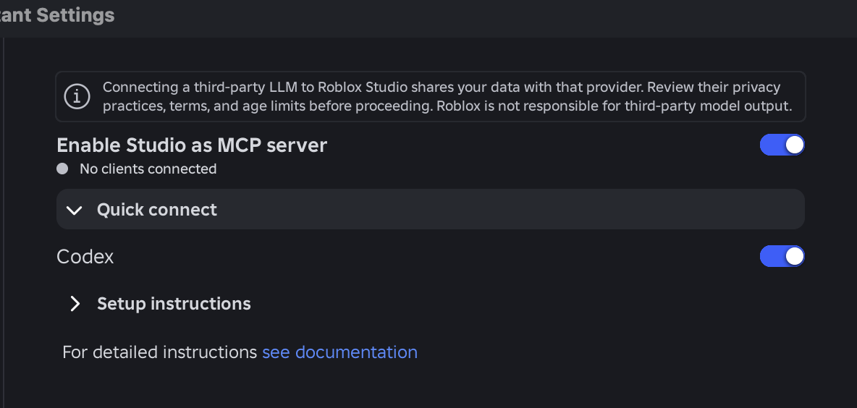The height and width of the screenshot is (408, 857).
Task: Click the Codex label
Action: (85, 257)
